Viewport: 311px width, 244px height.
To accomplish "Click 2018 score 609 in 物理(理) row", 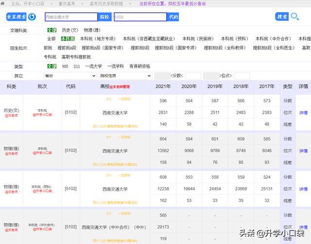I will click(x=241, y=139).
